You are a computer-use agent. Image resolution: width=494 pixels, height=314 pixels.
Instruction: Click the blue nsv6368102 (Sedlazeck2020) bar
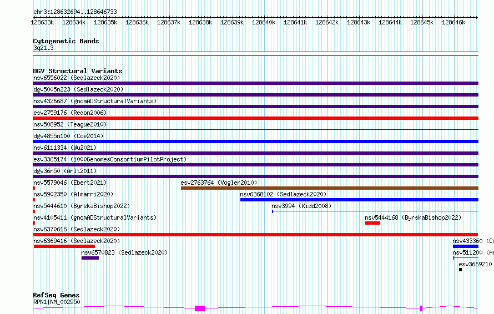(359, 200)
